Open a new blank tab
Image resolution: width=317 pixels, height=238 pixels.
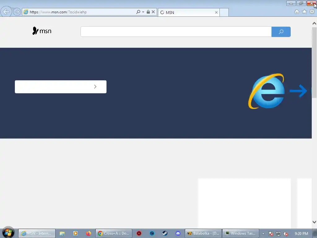tap(224, 12)
